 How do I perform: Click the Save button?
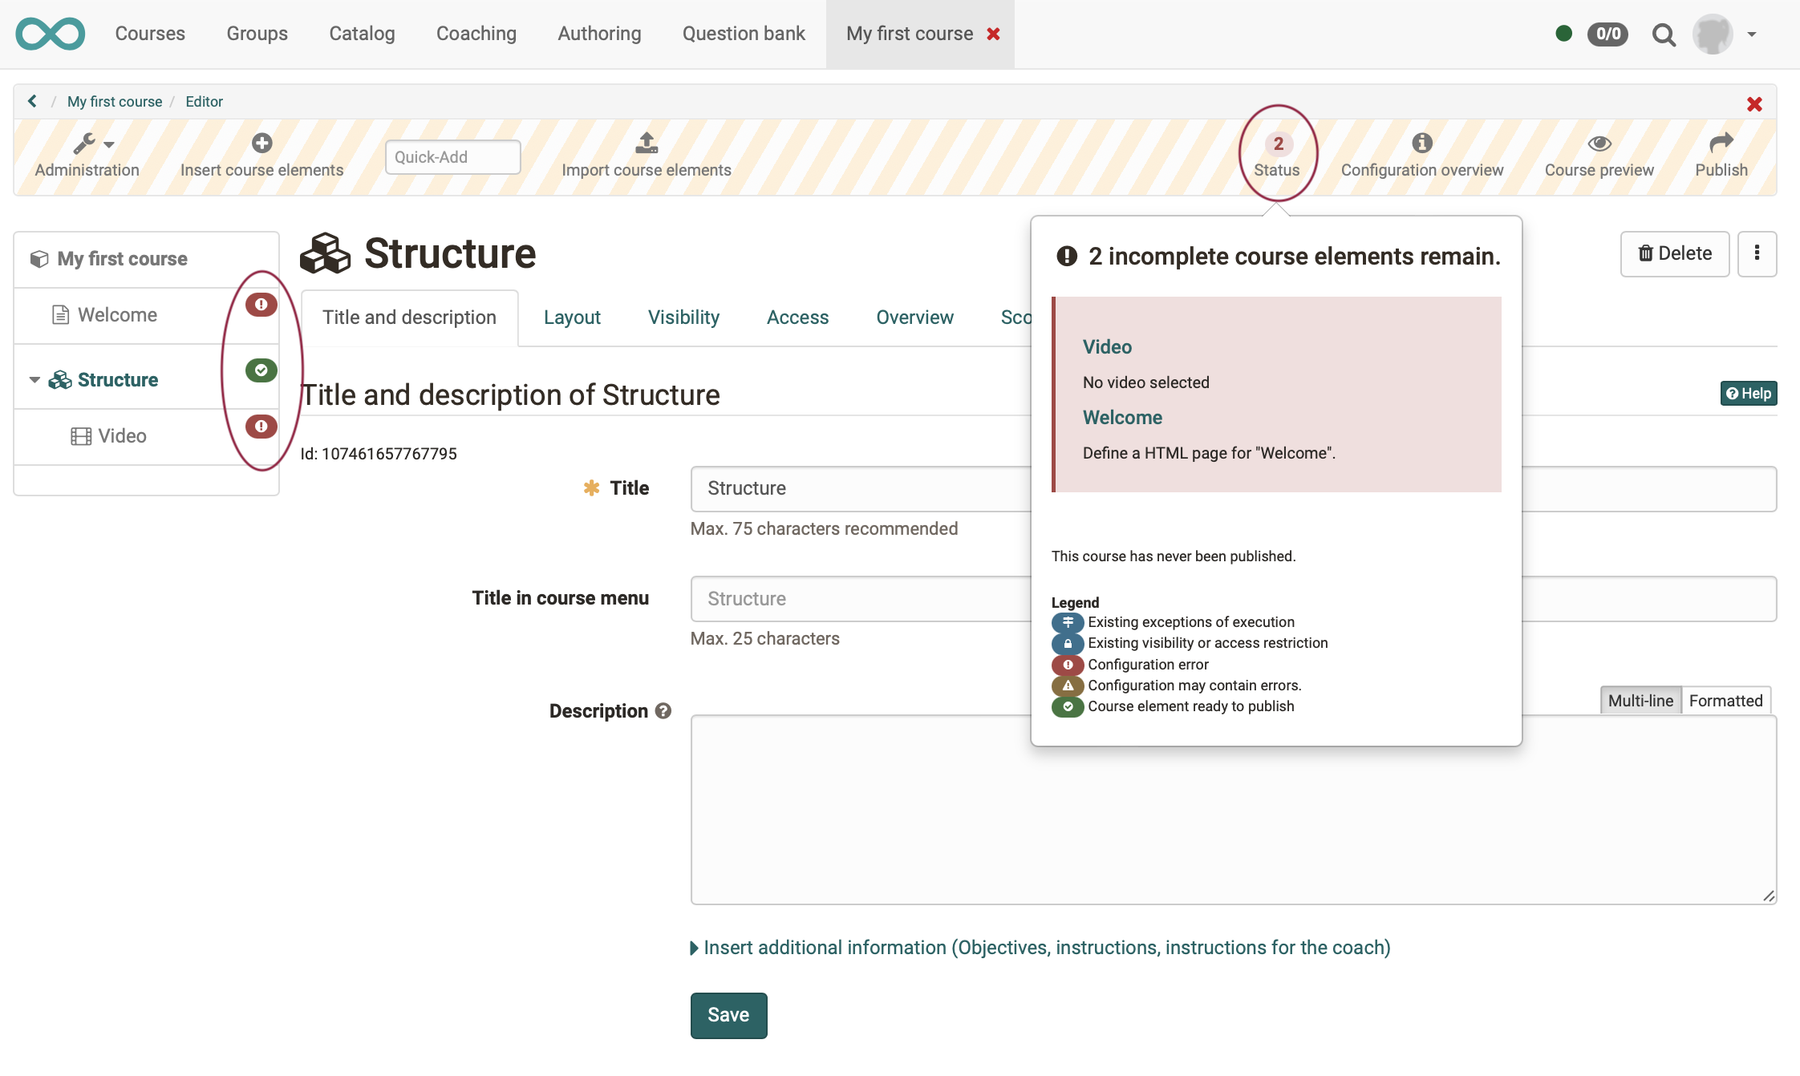click(728, 1015)
